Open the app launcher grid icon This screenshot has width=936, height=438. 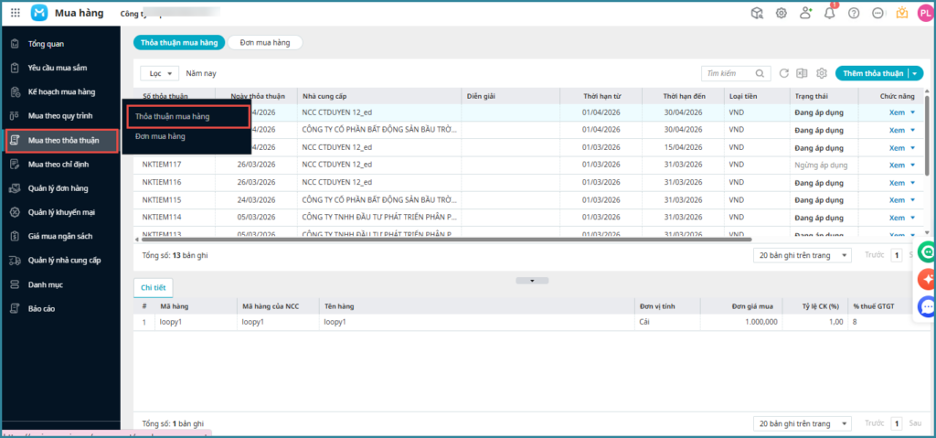click(x=15, y=13)
